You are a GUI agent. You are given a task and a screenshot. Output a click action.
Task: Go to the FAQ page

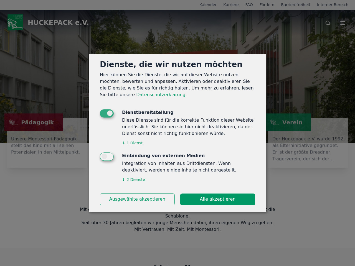point(249,5)
